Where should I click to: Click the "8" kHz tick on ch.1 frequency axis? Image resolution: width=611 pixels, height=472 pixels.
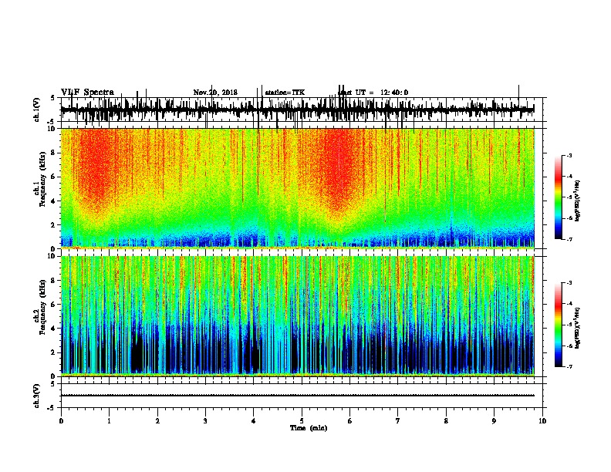pos(54,153)
